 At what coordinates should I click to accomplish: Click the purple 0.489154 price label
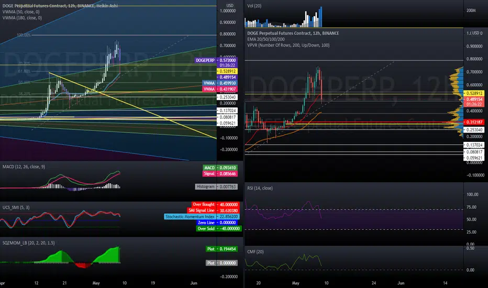click(227, 77)
